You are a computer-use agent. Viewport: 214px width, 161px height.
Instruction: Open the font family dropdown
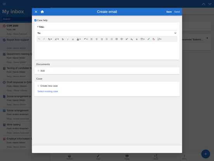50,39
